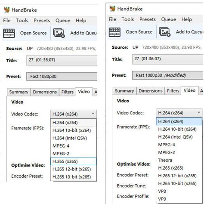Viewport: 204px width, 204px height.
Task: Click Add to Queue image icon in right window
Action: click(164, 32)
